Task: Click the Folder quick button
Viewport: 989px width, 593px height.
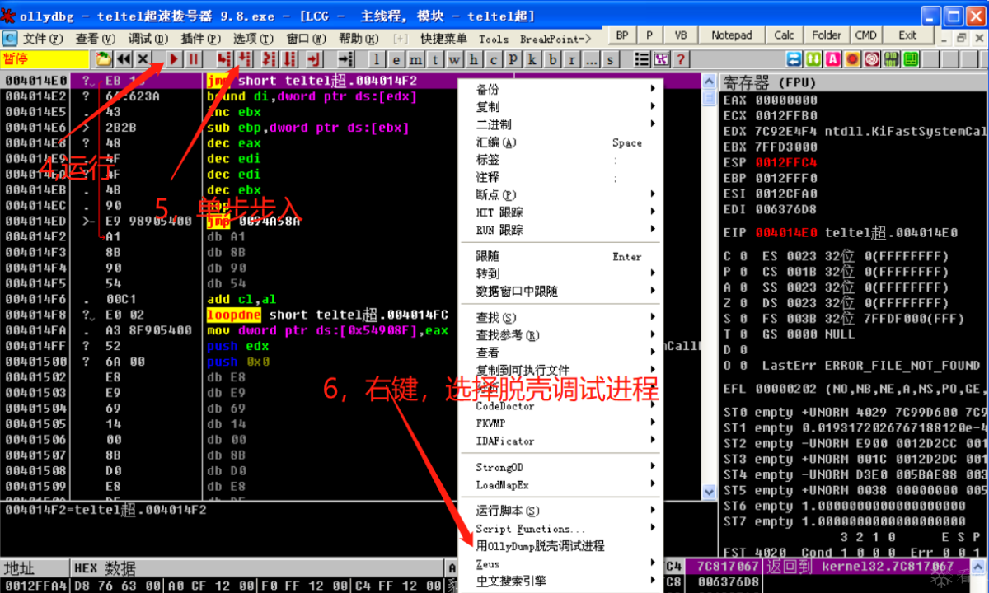Action: click(x=827, y=35)
